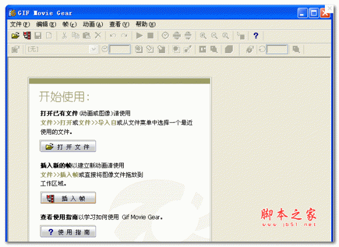Click the 开始使用 heading text
Viewport: 339px width, 247px height.
(64, 97)
